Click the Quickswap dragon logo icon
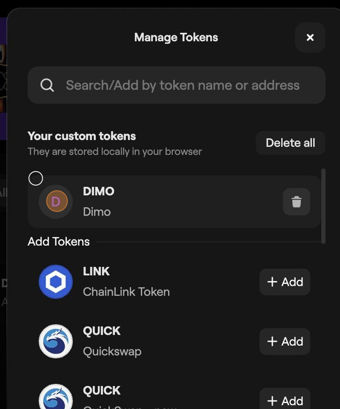 coord(56,341)
